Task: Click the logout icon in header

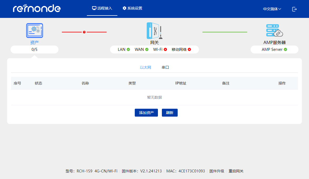Action: pos(294,9)
